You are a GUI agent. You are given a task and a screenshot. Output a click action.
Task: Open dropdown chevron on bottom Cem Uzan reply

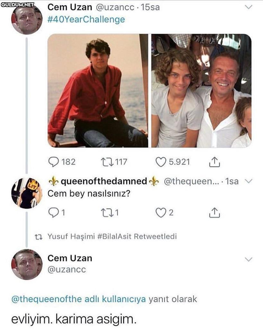(248, 259)
